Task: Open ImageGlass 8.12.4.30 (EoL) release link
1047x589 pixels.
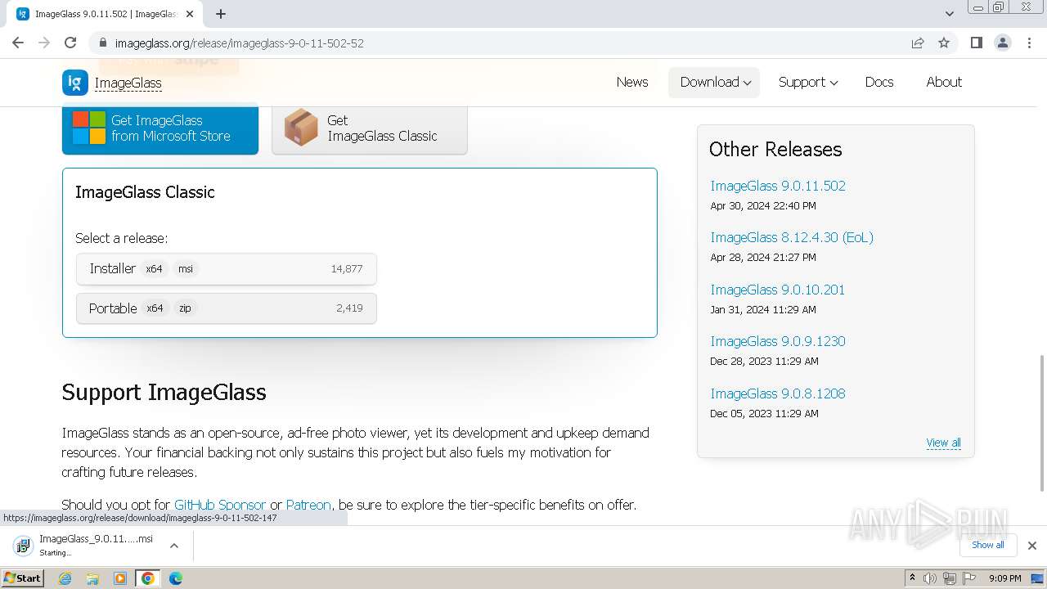Action: [792, 237]
